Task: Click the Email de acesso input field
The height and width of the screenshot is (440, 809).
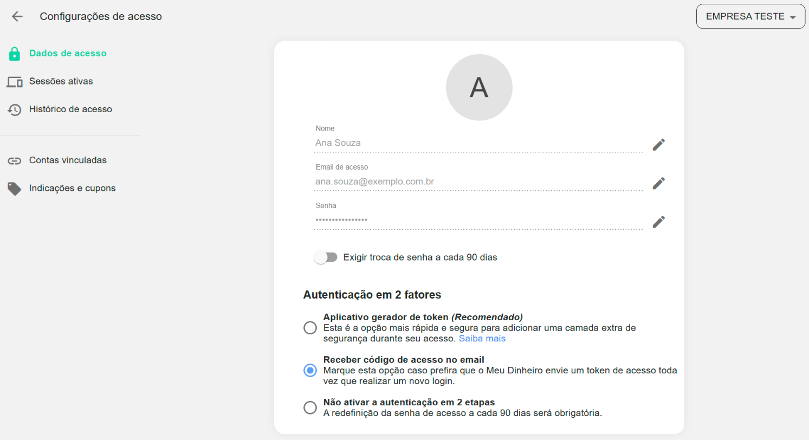Action: coord(479,182)
